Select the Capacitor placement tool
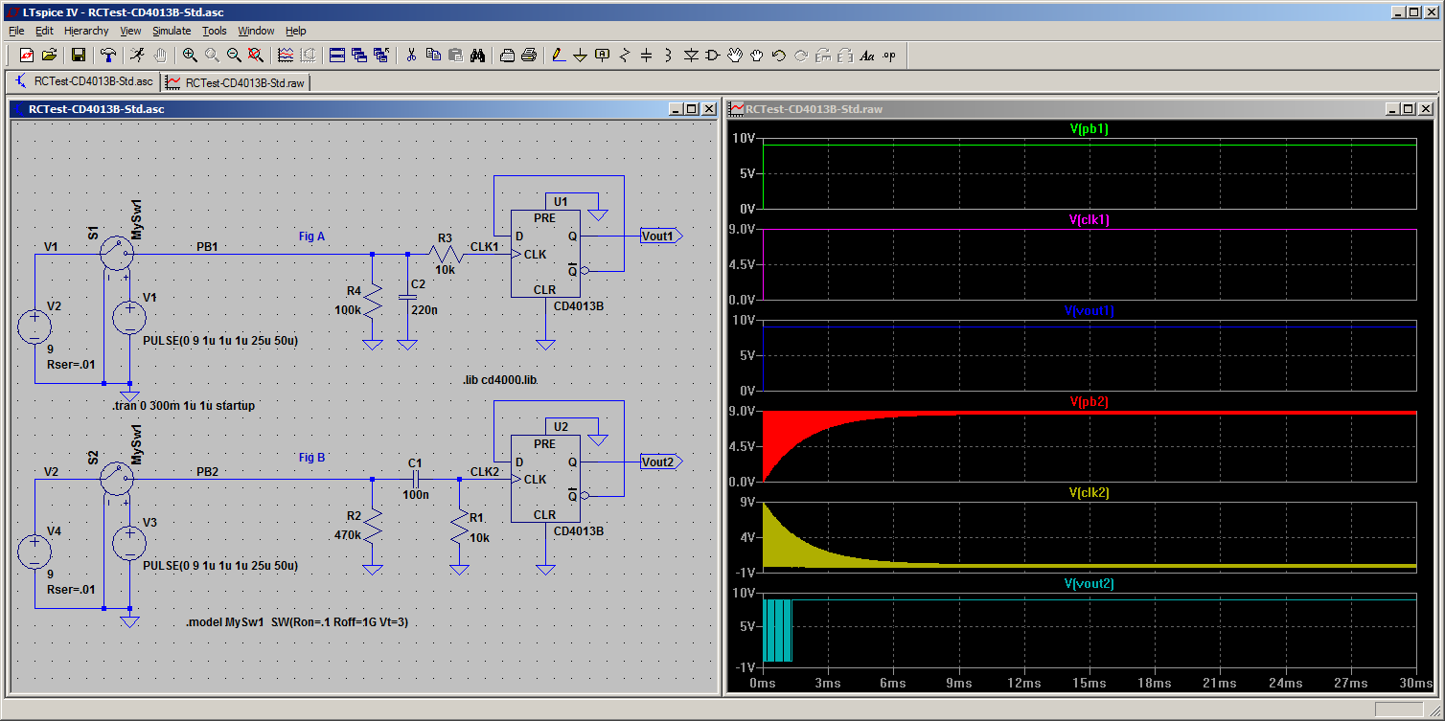 click(x=647, y=56)
